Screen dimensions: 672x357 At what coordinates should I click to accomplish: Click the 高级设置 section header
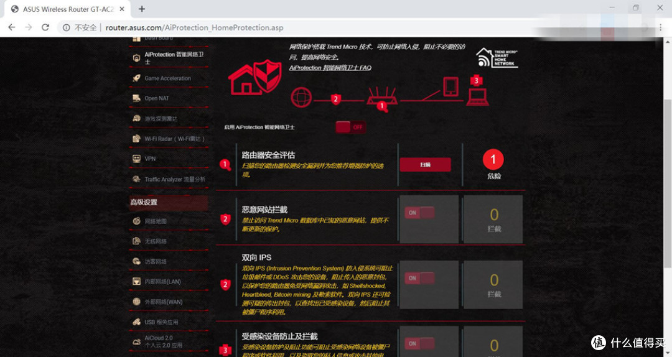[x=169, y=202]
